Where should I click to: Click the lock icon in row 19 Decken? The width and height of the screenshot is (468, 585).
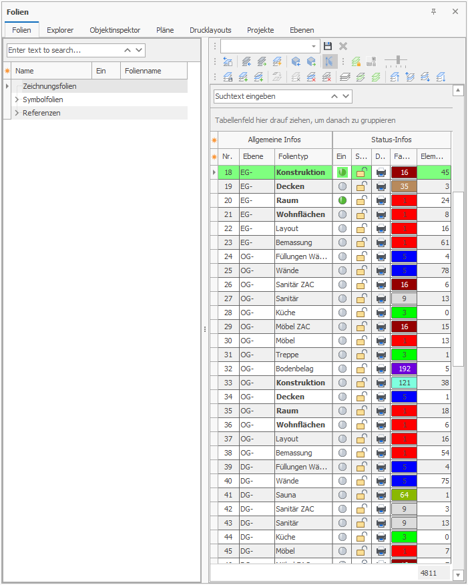pos(361,186)
